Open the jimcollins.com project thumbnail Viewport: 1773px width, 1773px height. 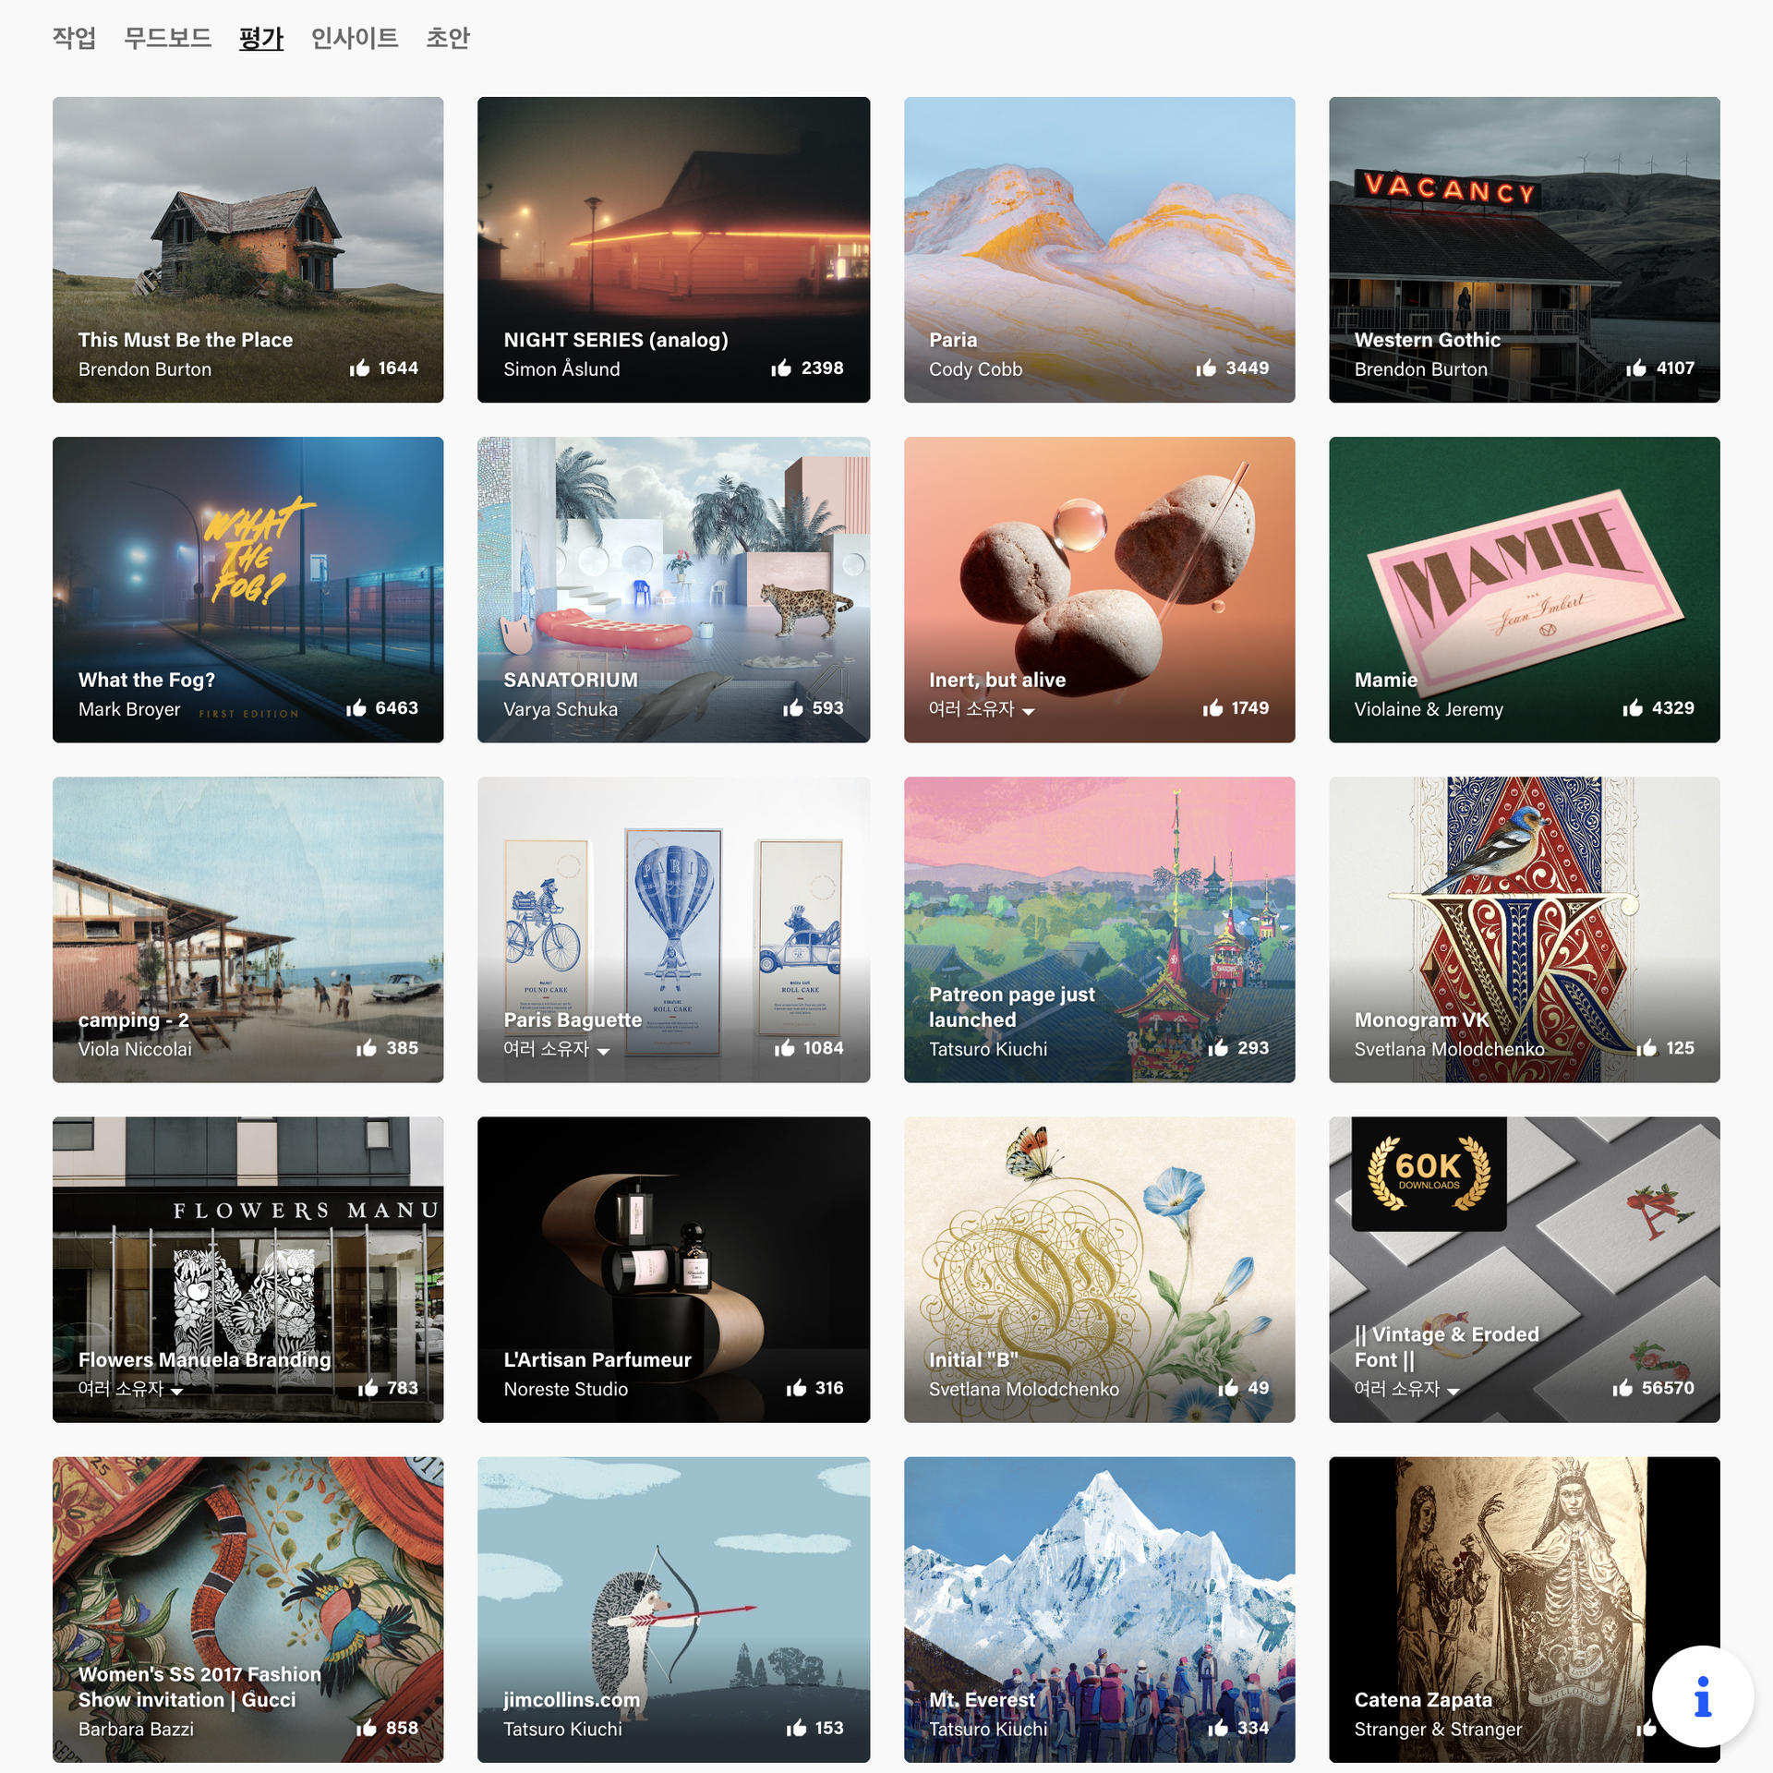[674, 1610]
